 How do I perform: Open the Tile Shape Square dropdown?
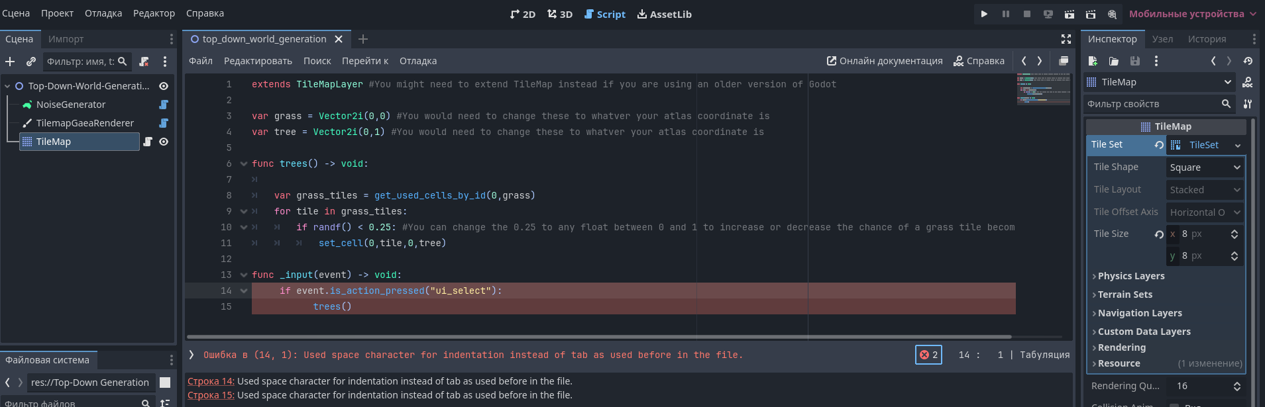(x=1205, y=167)
